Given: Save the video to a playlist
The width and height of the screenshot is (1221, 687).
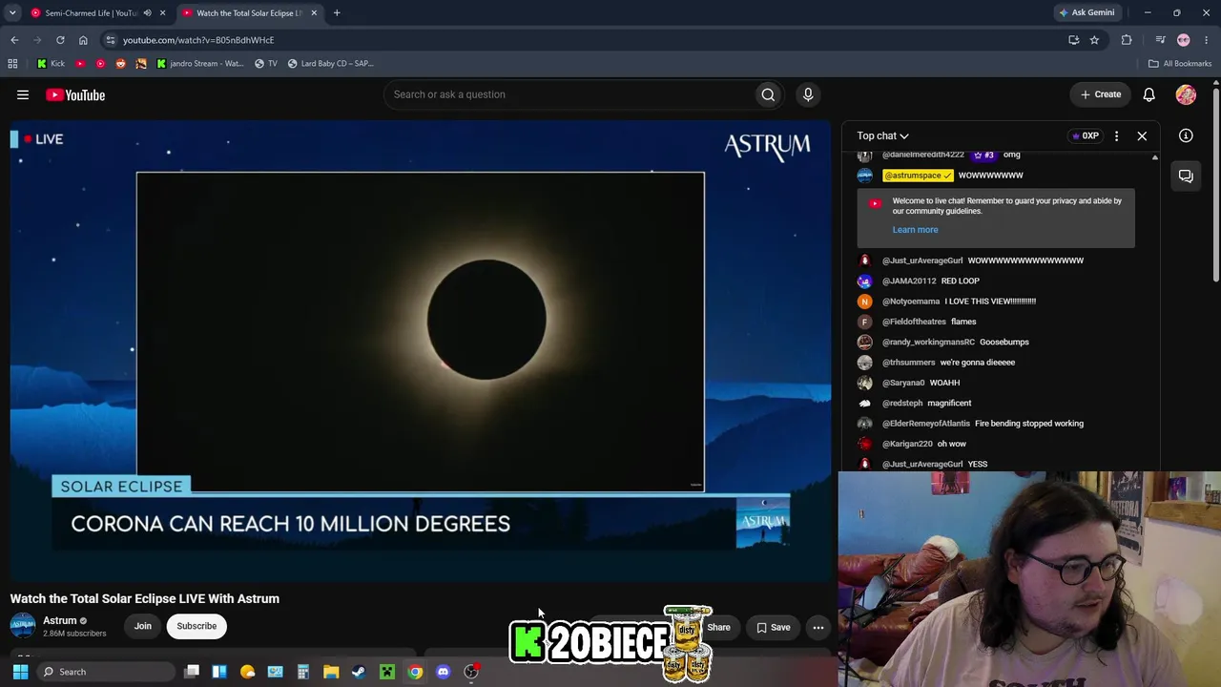Looking at the screenshot, I should click(774, 627).
